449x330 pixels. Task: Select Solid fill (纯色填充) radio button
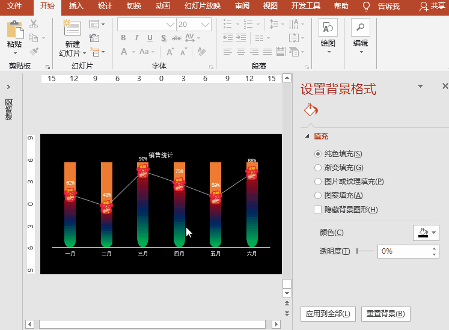(317, 154)
